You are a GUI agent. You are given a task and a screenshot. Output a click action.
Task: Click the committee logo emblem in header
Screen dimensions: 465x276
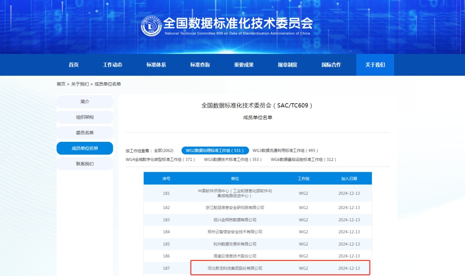pos(151,26)
